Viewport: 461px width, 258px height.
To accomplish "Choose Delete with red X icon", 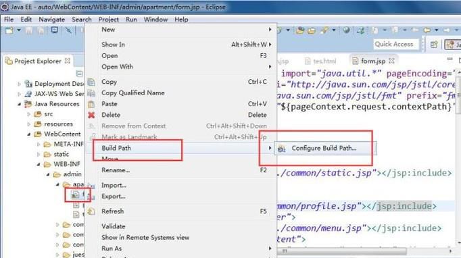I will click(180, 115).
